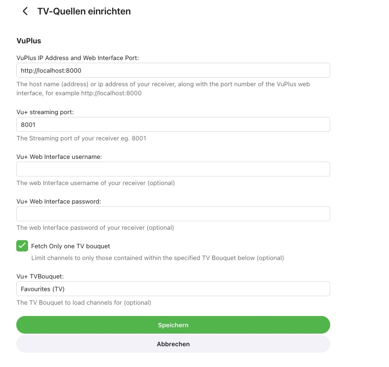The image size is (389, 367).
Task: Click the 'Vu+ streaming port:' label
Action: 45,112
